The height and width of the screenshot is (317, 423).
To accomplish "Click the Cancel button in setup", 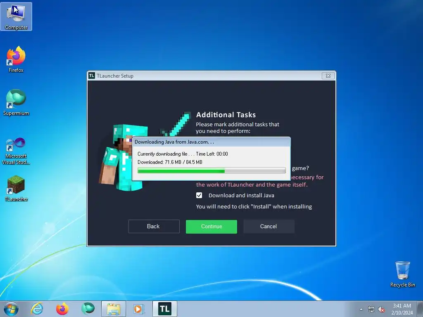I will 269,227.
